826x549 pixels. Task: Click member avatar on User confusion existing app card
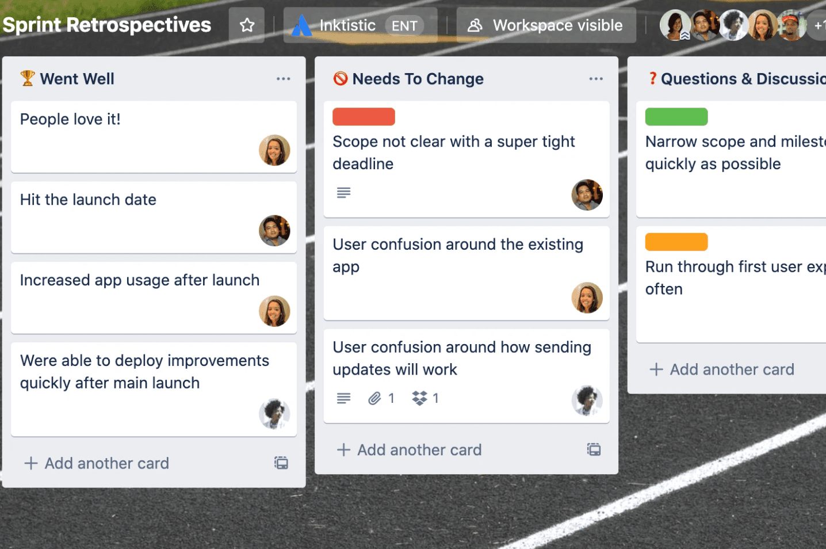click(587, 298)
